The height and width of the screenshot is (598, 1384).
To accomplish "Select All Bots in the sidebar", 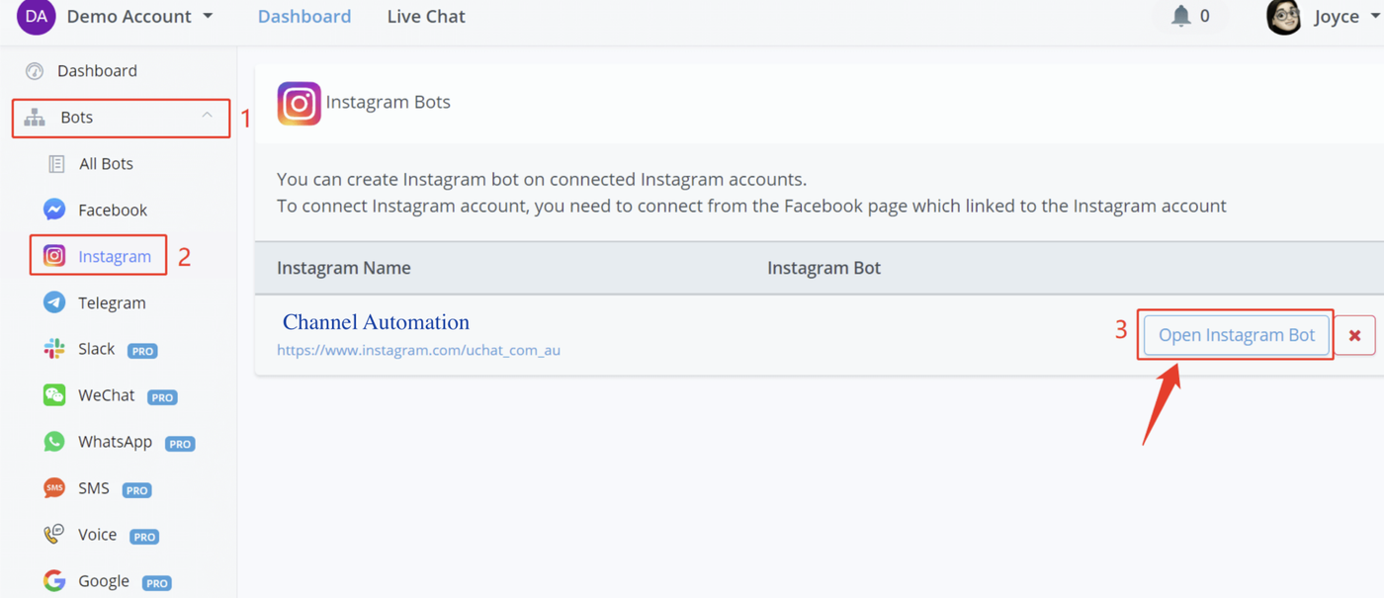I will tap(106, 163).
